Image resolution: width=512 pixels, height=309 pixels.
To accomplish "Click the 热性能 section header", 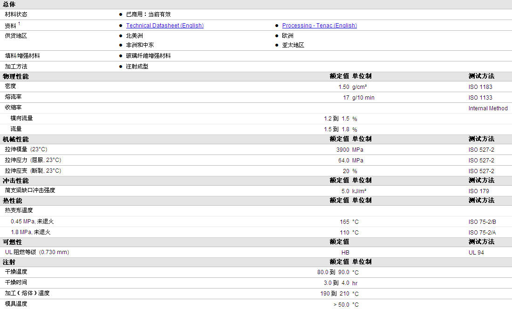I will (x=13, y=201).
